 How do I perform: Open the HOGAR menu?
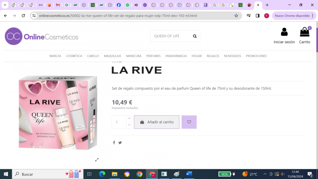point(197,56)
